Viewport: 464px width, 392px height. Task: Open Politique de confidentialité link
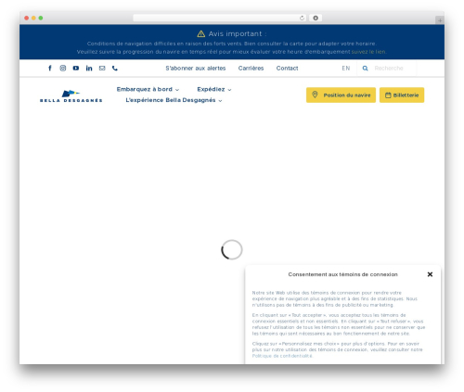tap(282, 356)
